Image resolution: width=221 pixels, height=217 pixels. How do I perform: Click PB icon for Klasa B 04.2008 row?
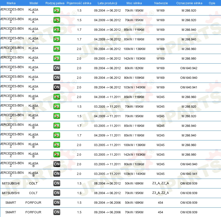coord(57,97)
